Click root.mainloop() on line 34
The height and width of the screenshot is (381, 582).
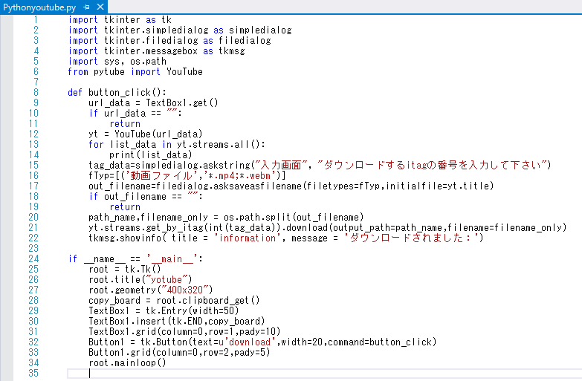coord(127,362)
